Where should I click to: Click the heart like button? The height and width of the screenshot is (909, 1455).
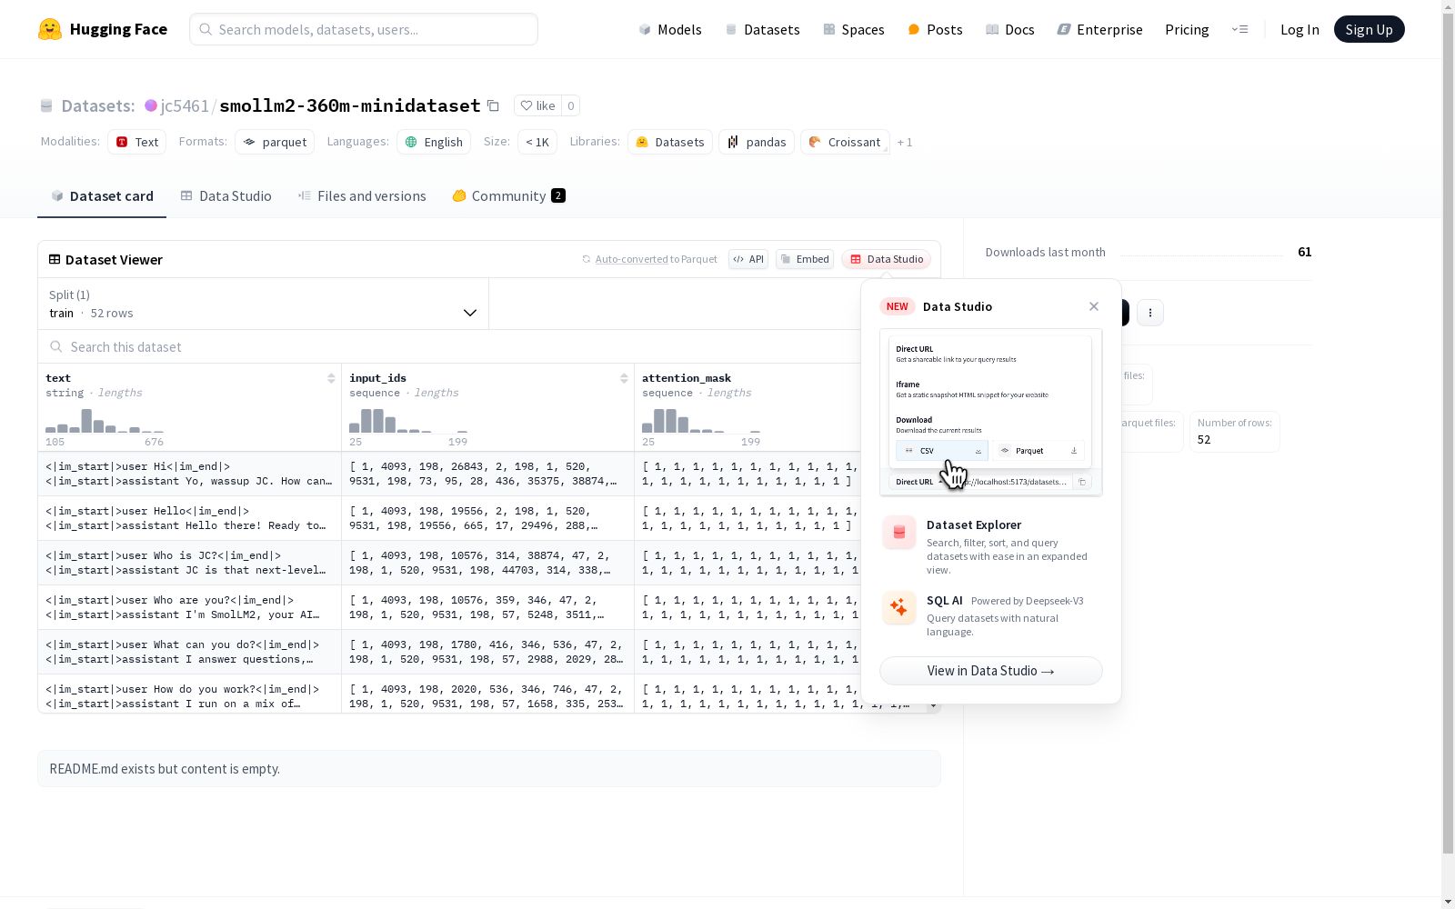click(537, 105)
